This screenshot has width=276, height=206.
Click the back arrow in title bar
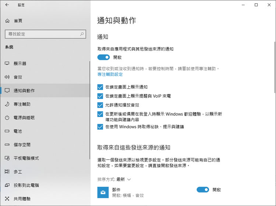click(7, 5)
